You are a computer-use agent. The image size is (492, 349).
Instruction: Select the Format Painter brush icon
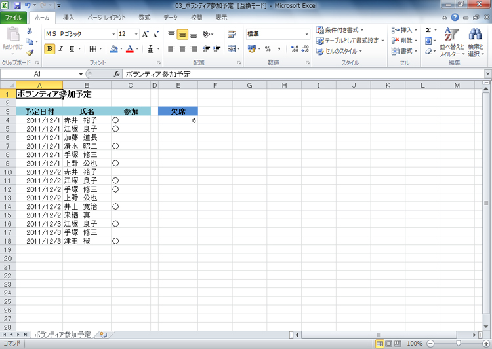(30, 52)
